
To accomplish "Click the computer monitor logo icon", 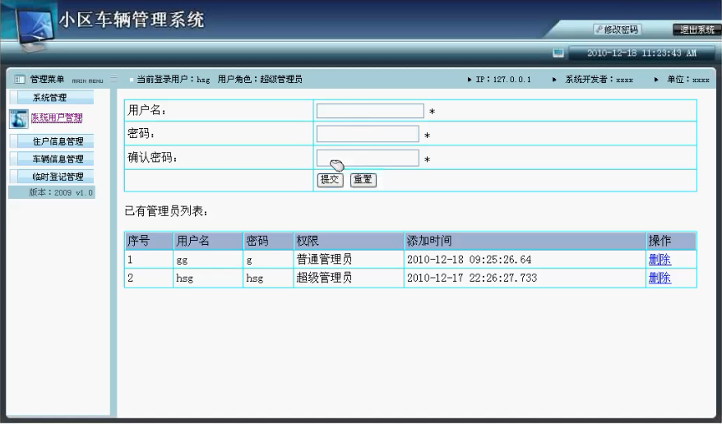I will click(x=34, y=29).
